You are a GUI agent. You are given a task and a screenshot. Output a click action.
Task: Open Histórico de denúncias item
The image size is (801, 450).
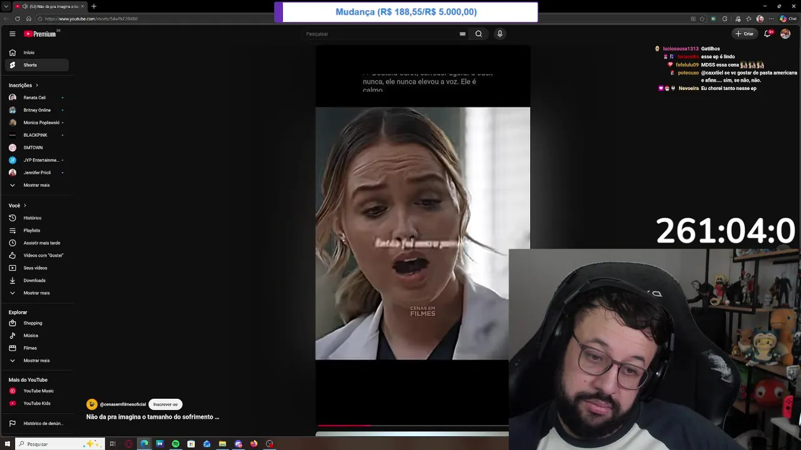36,424
